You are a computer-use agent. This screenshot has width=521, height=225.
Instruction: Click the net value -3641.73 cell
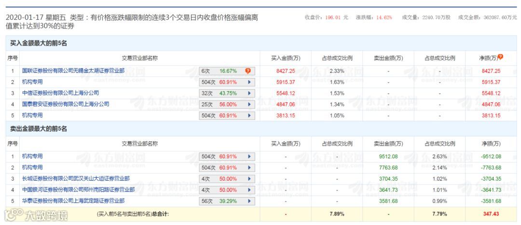pyautogui.click(x=491, y=190)
